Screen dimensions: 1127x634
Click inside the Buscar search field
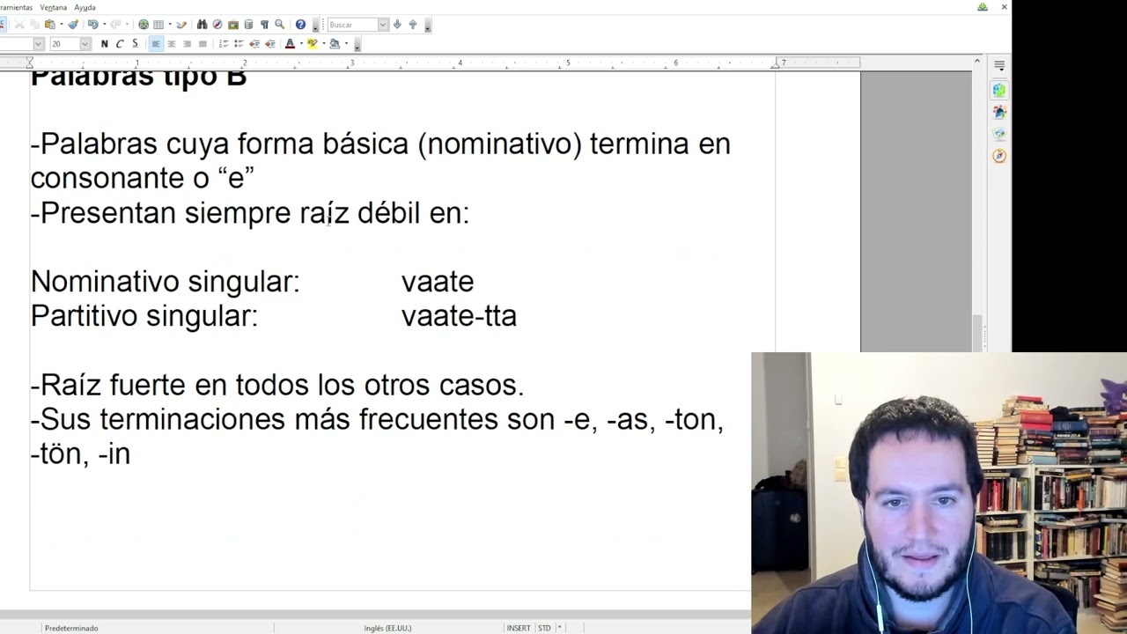(x=351, y=25)
